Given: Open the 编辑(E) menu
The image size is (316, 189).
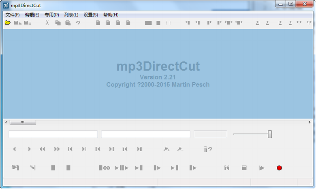Looking at the screenshot, I should coord(32,15).
